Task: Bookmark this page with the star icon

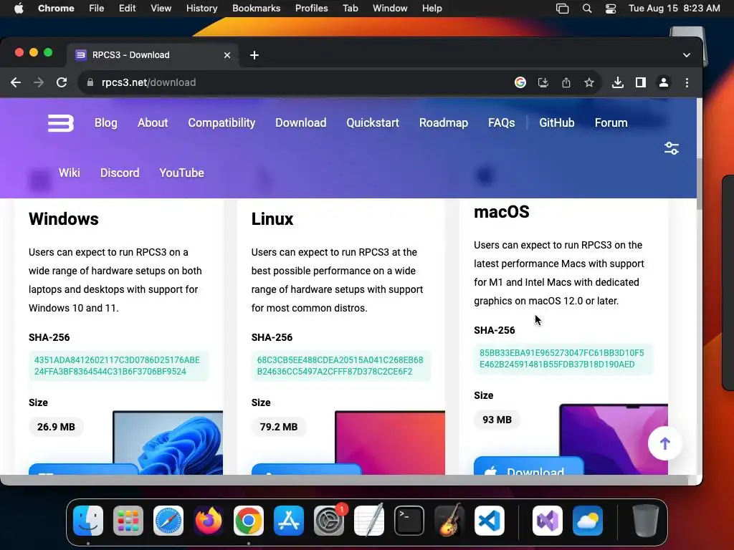Action: [x=589, y=83]
